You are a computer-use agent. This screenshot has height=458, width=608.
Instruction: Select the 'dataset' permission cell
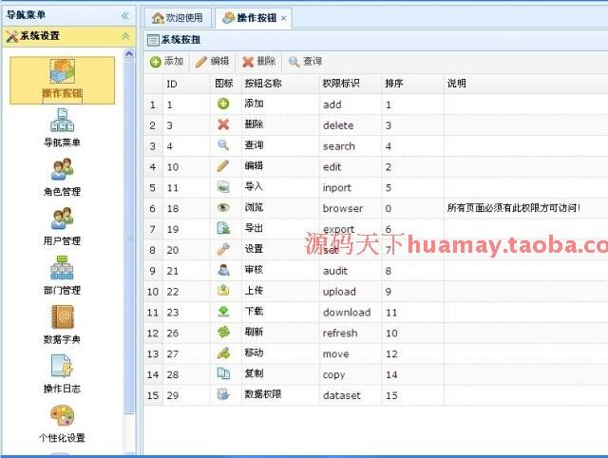(x=351, y=395)
